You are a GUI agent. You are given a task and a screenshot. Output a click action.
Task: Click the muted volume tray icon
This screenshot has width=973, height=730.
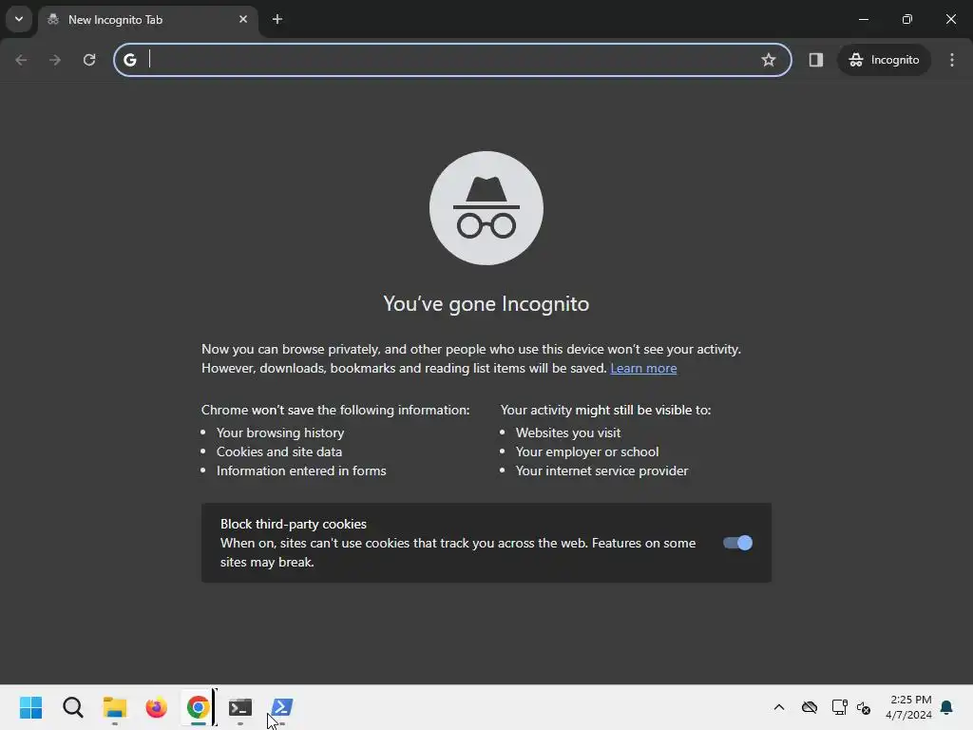click(863, 707)
